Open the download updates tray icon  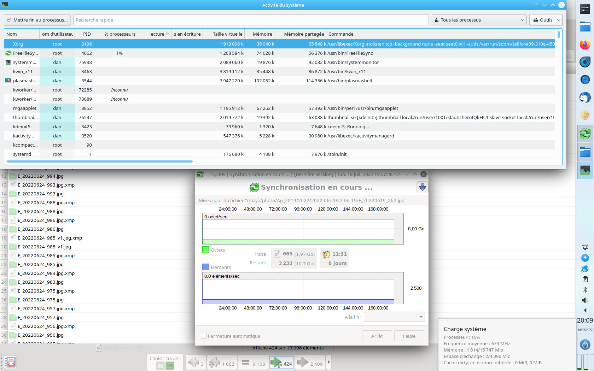click(x=585, y=258)
